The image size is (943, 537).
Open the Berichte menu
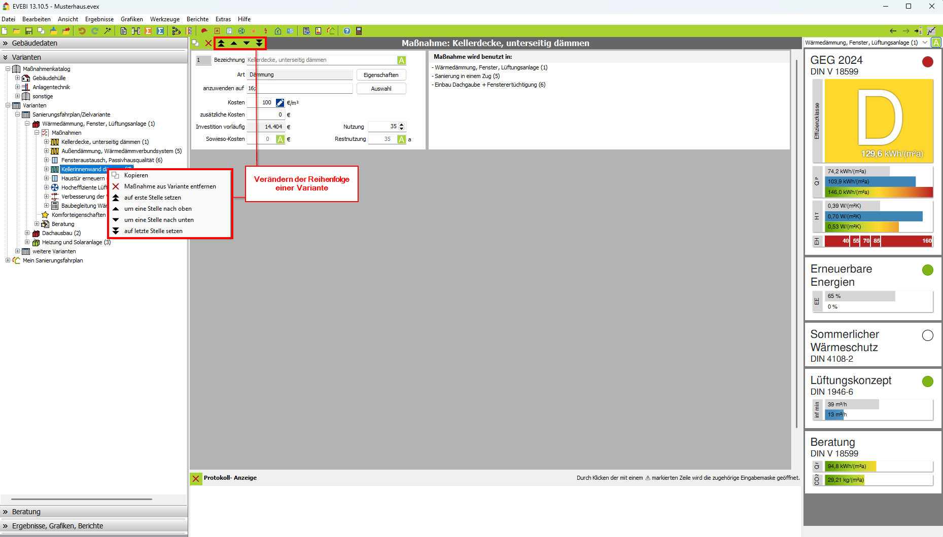pyautogui.click(x=197, y=19)
